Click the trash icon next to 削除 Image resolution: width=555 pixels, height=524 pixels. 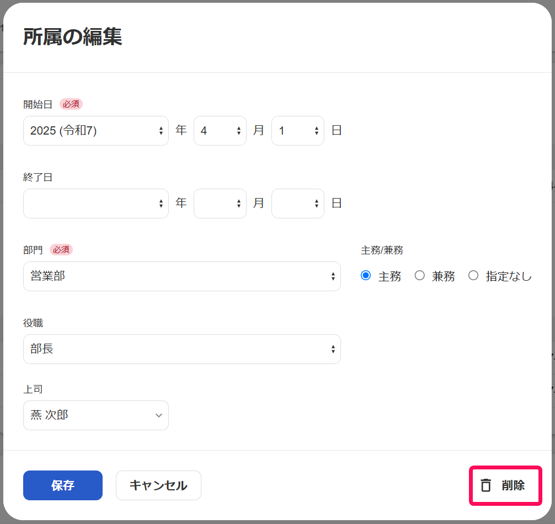pos(485,485)
